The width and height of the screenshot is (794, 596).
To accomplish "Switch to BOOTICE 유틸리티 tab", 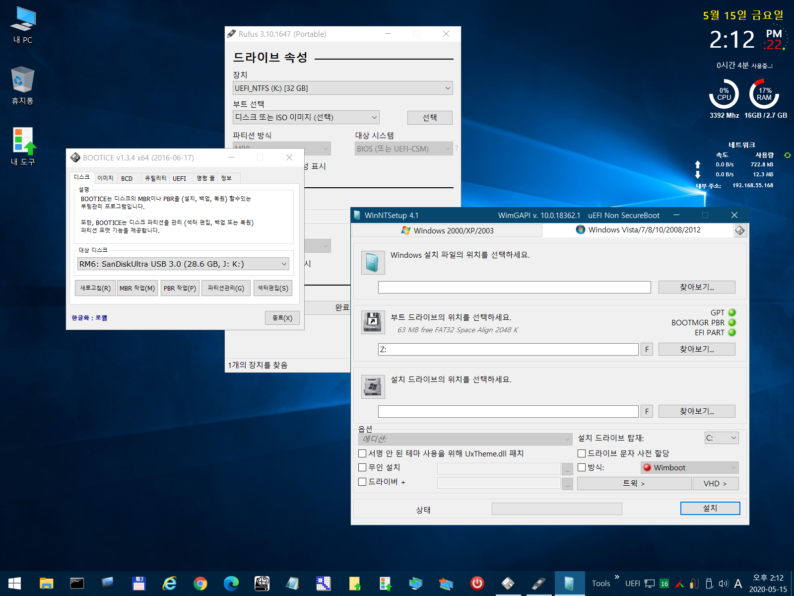I will coord(155,178).
